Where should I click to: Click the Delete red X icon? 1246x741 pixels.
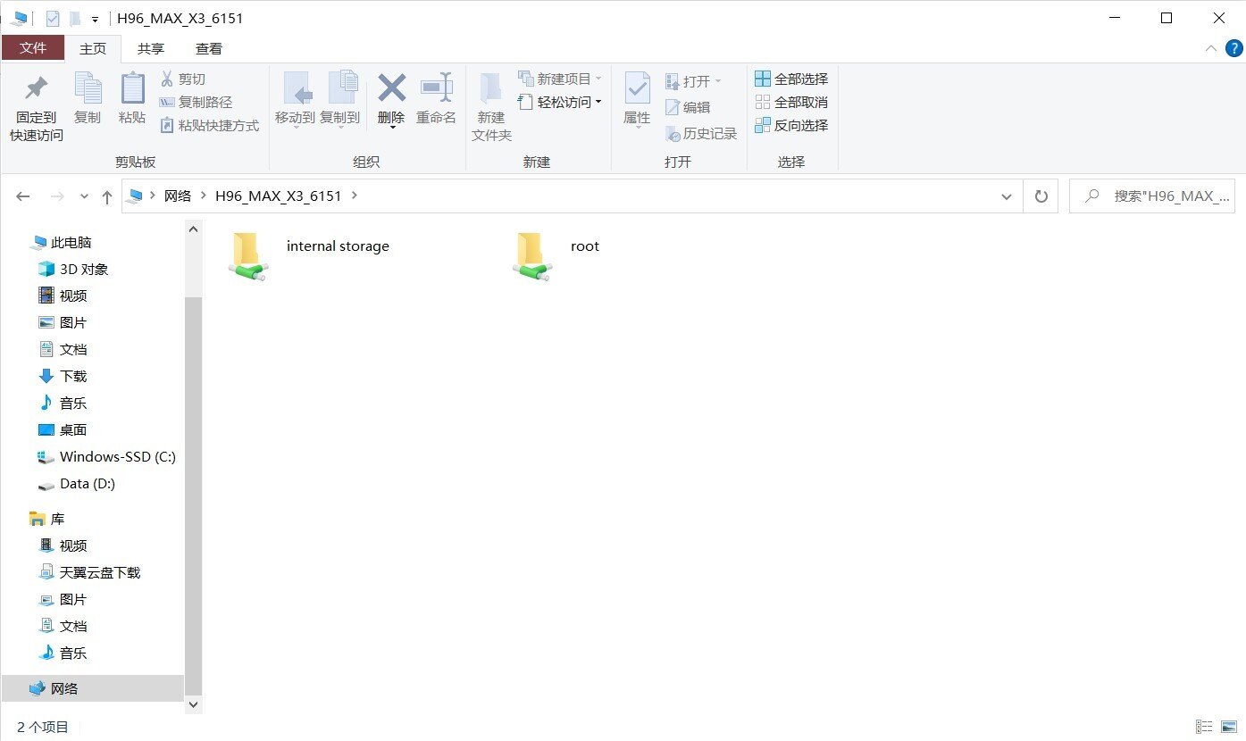coord(391,88)
